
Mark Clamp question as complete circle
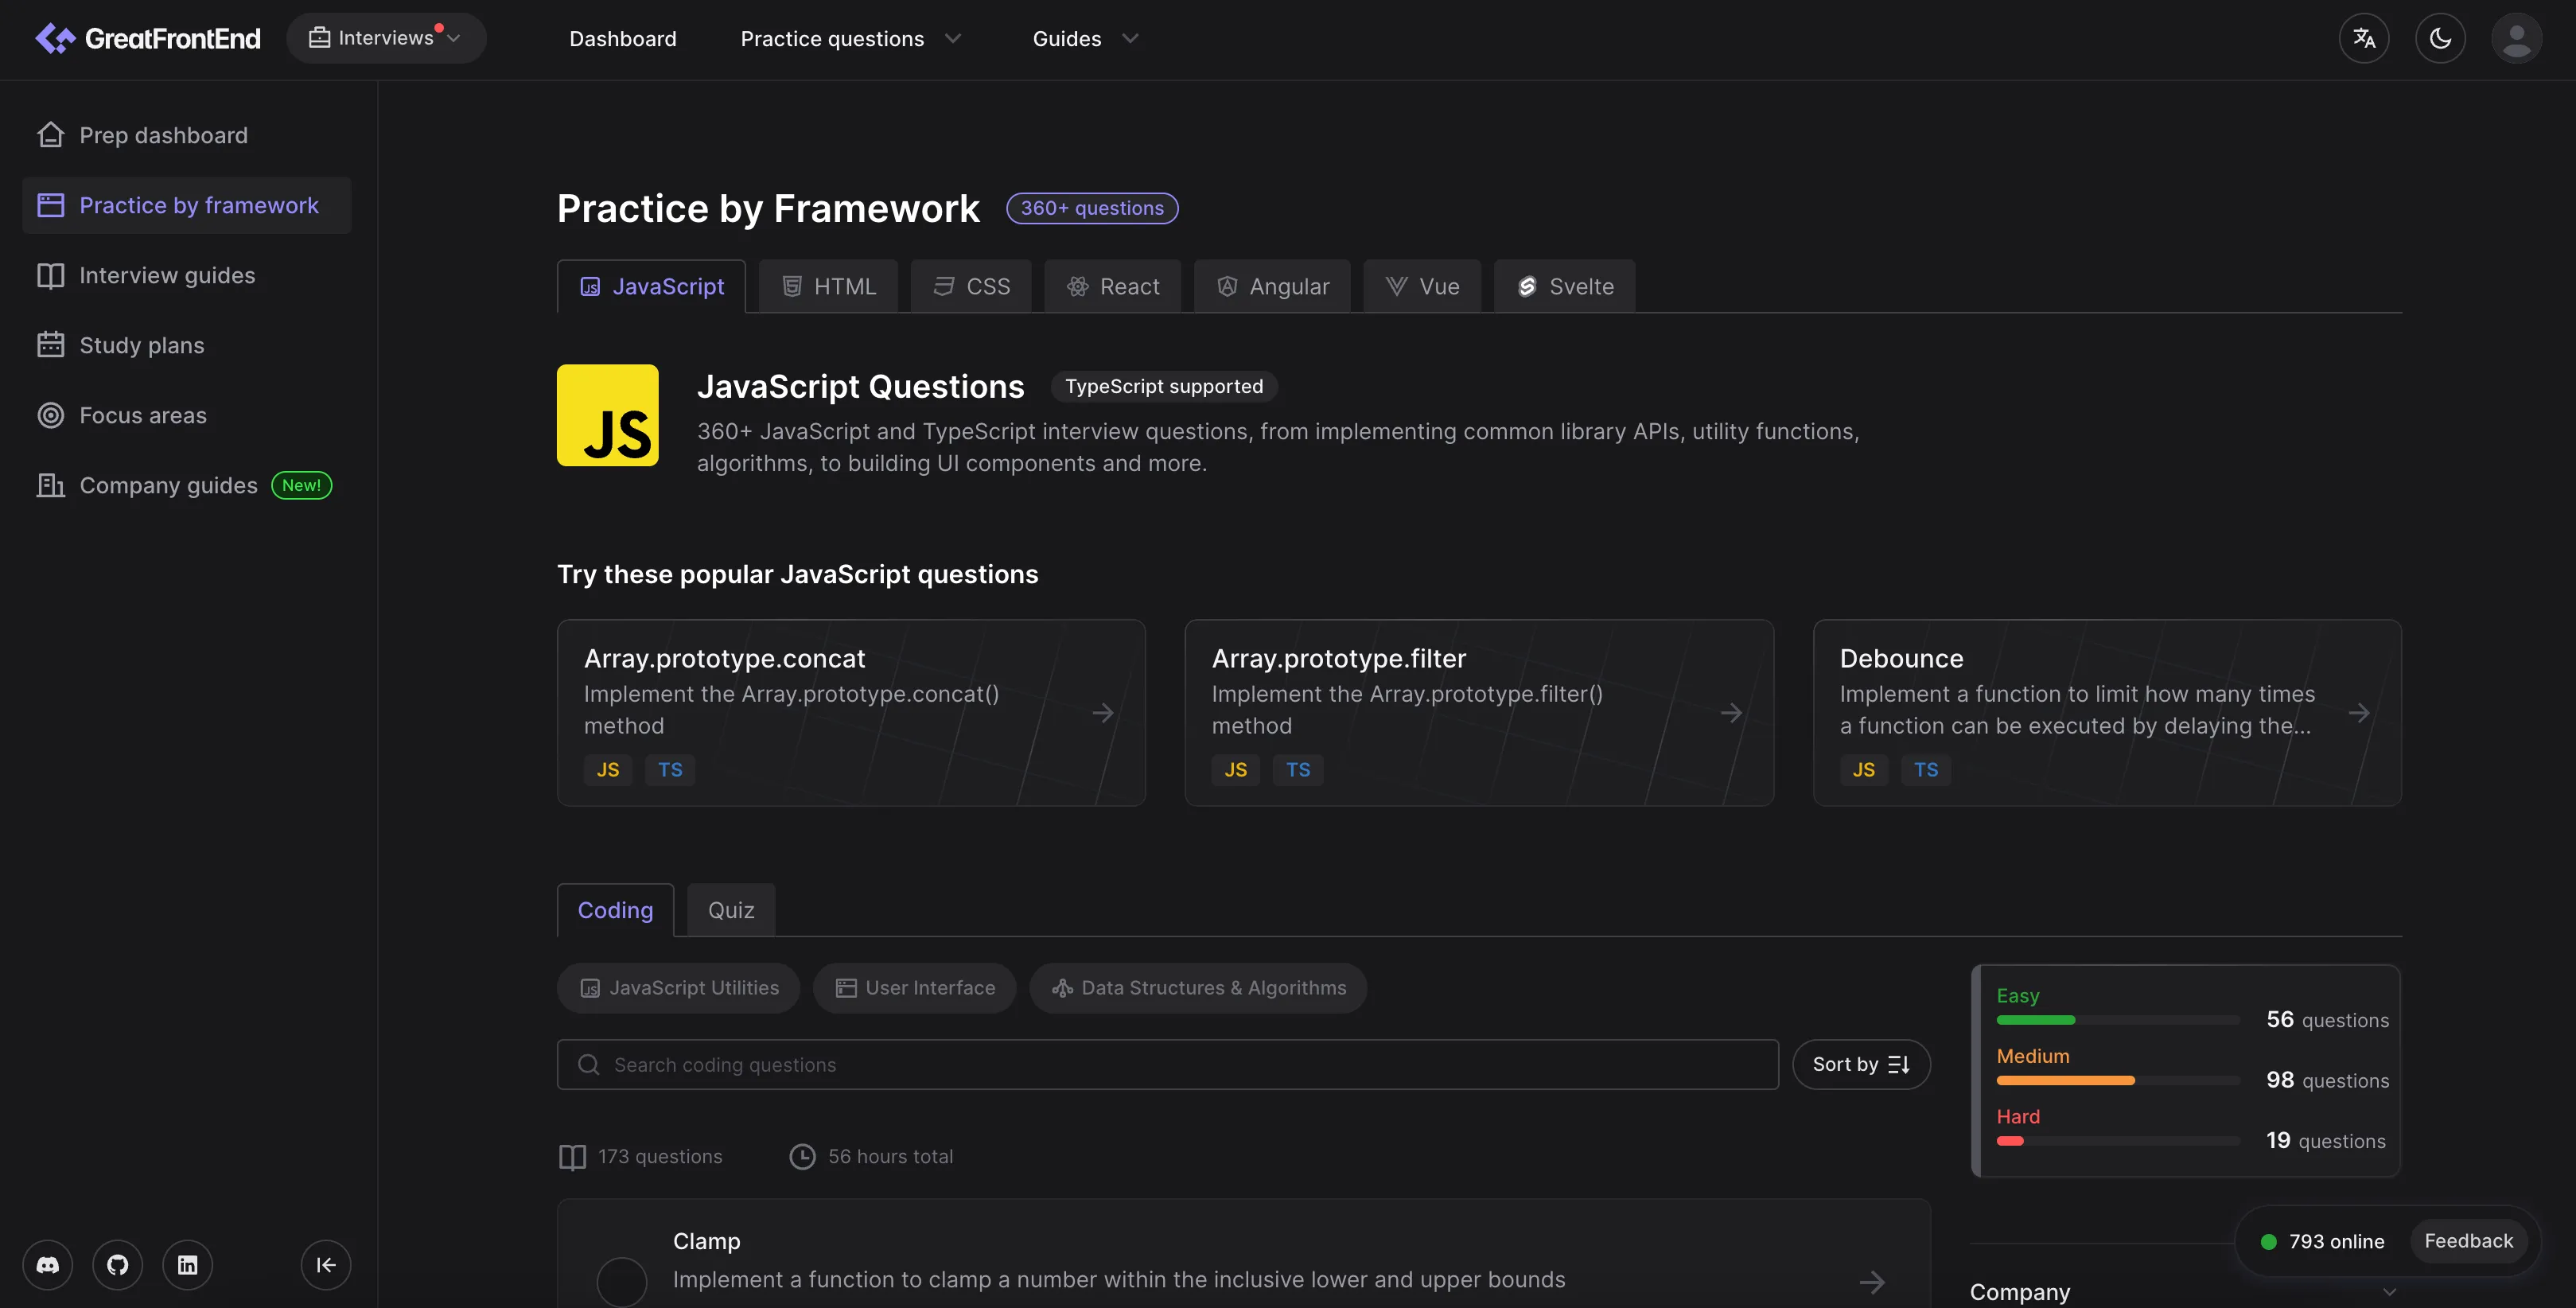622,1281
